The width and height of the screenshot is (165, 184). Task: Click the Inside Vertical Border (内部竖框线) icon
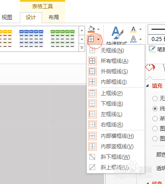tap(92, 147)
